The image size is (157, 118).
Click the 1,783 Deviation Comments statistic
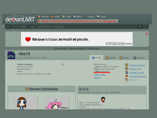click(x=106, y=67)
